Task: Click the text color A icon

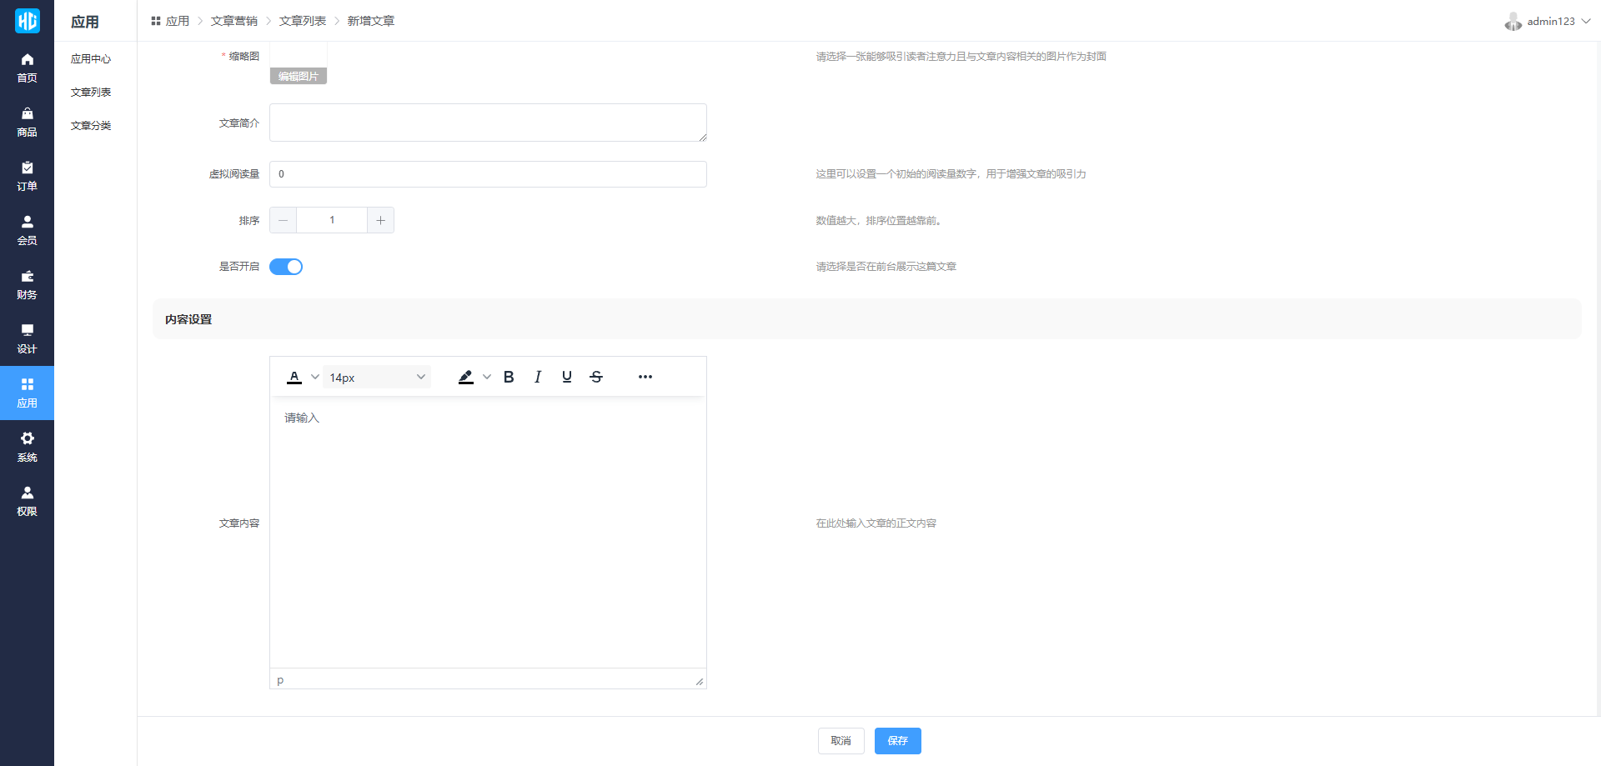Action: (x=294, y=377)
